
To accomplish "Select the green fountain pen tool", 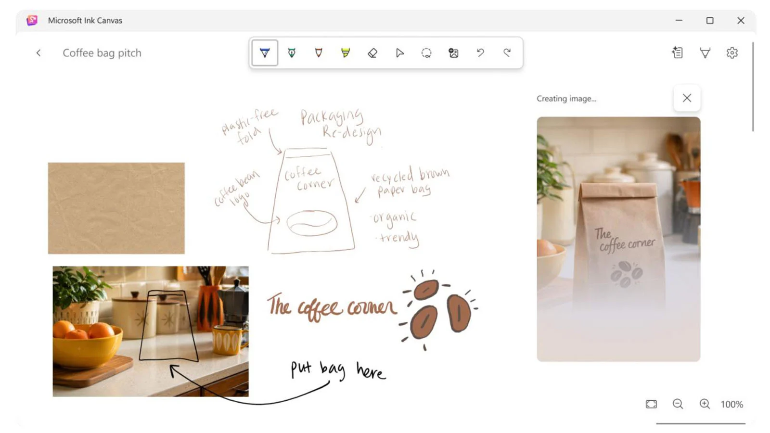I will (292, 53).
